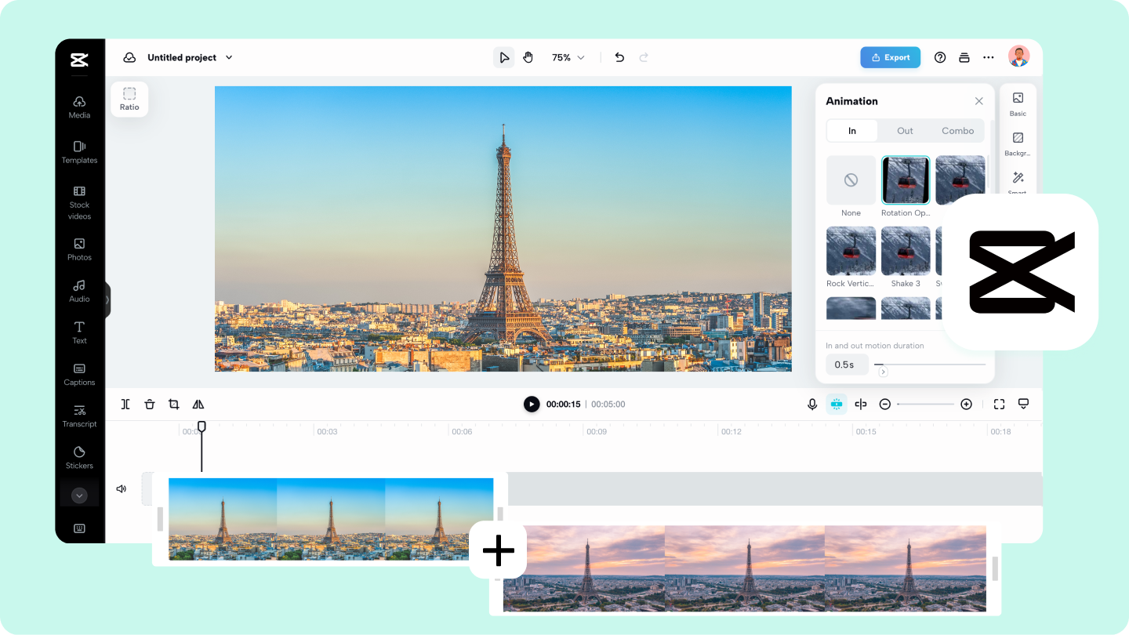Click the Delete icon above the timeline
The height and width of the screenshot is (635, 1129).
tap(150, 404)
